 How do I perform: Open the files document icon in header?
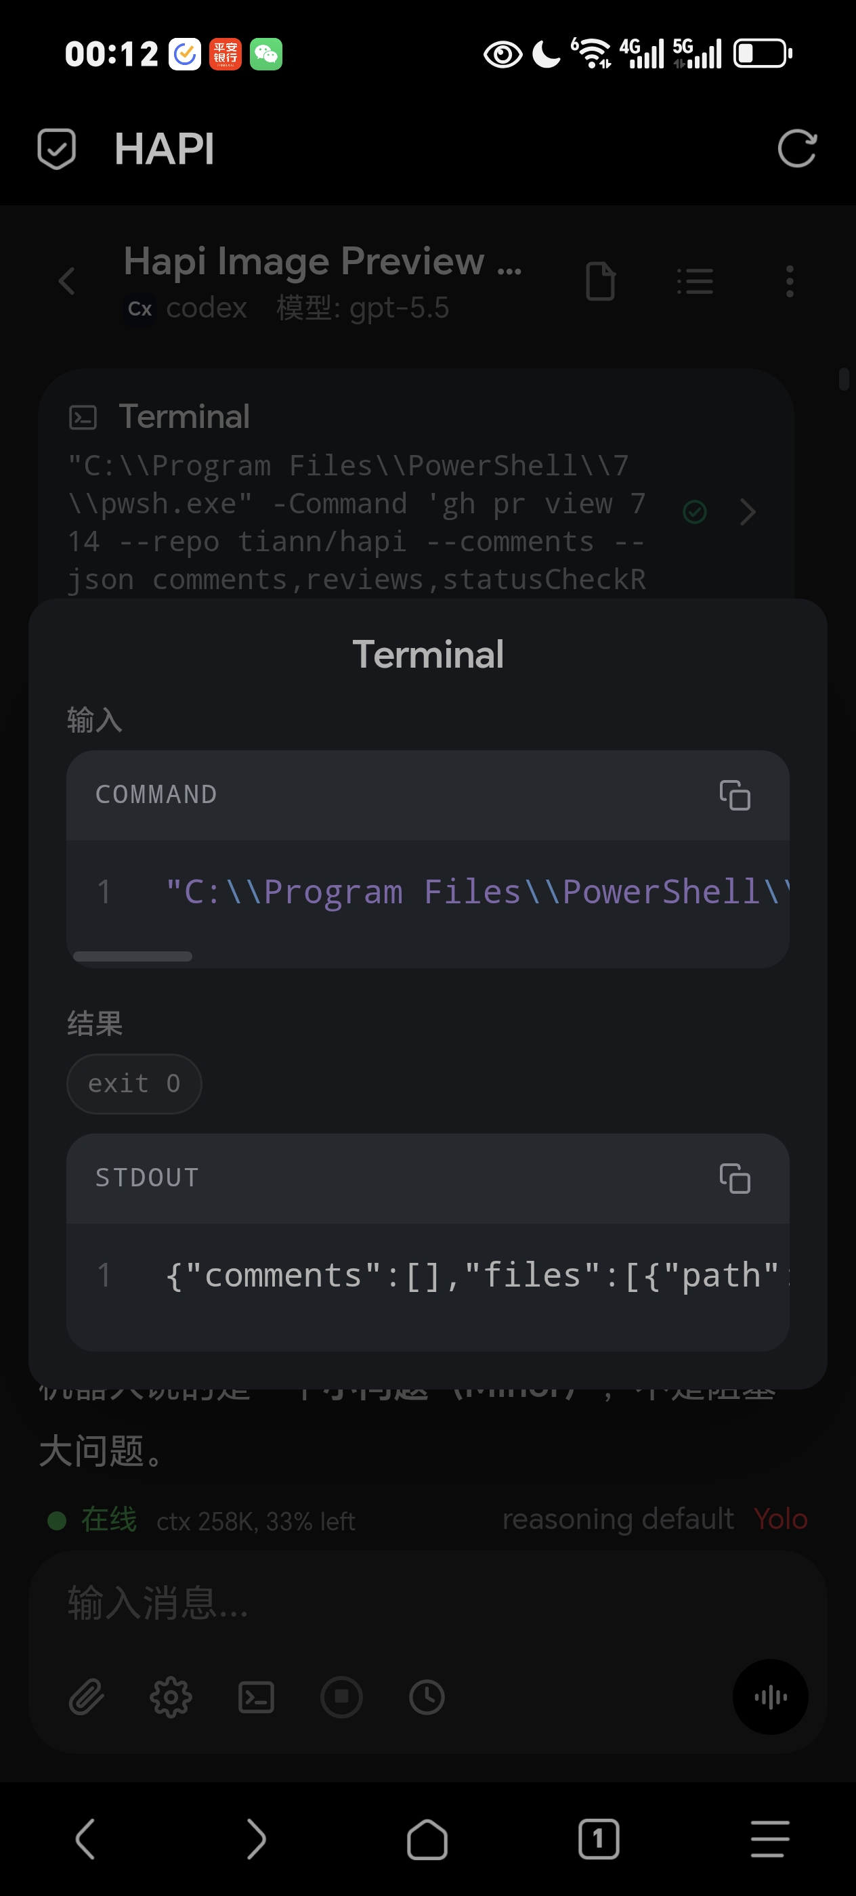[600, 281]
